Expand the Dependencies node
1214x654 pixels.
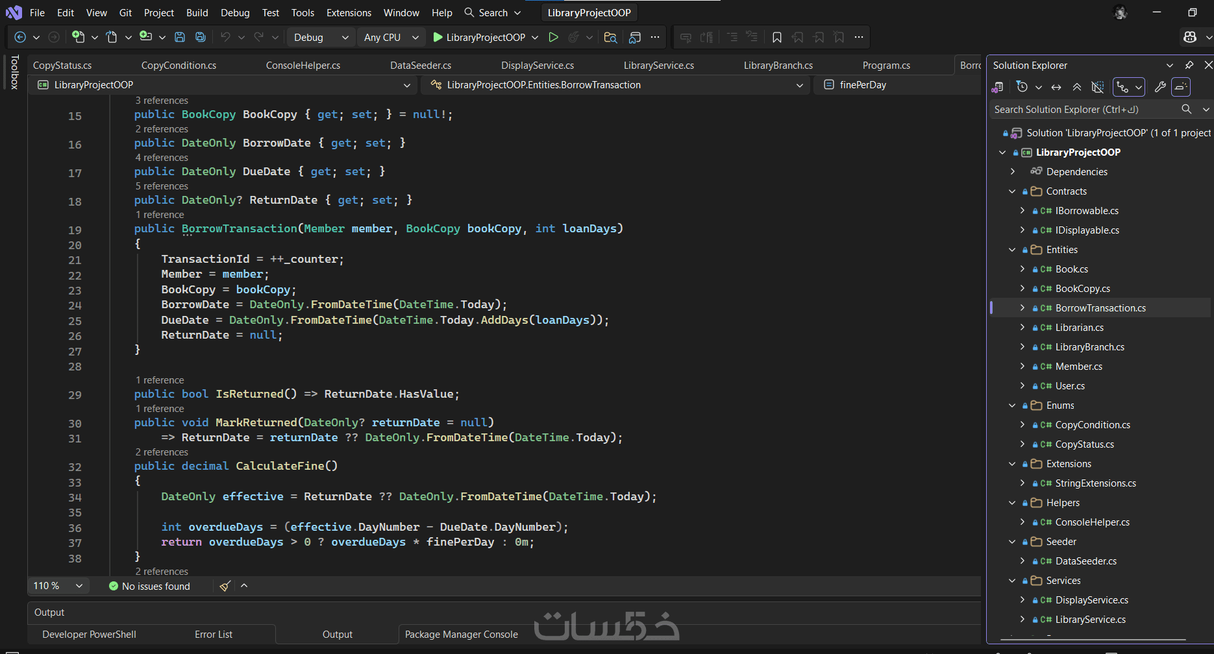point(1012,172)
